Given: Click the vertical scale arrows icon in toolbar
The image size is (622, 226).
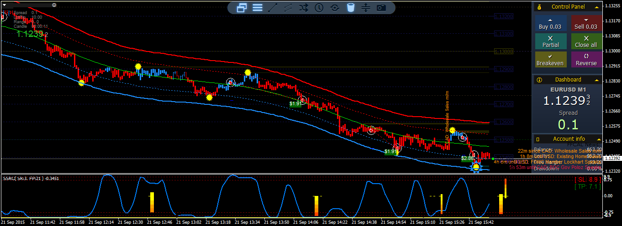Looking at the screenshot, I should (x=366, y=7).
